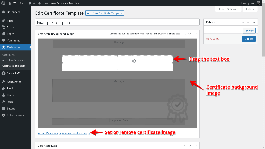265x149 pixels.
Task: Move Certificate Background Image box down
Action: (x=190, y=34)
